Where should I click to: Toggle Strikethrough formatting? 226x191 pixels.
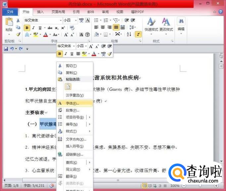[50, 28]
